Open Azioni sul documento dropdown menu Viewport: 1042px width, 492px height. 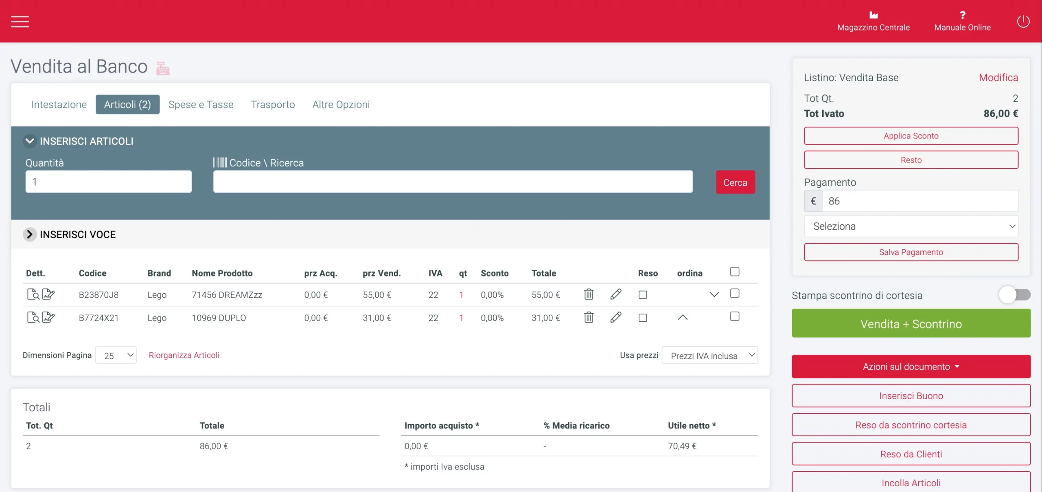point(911,367)
